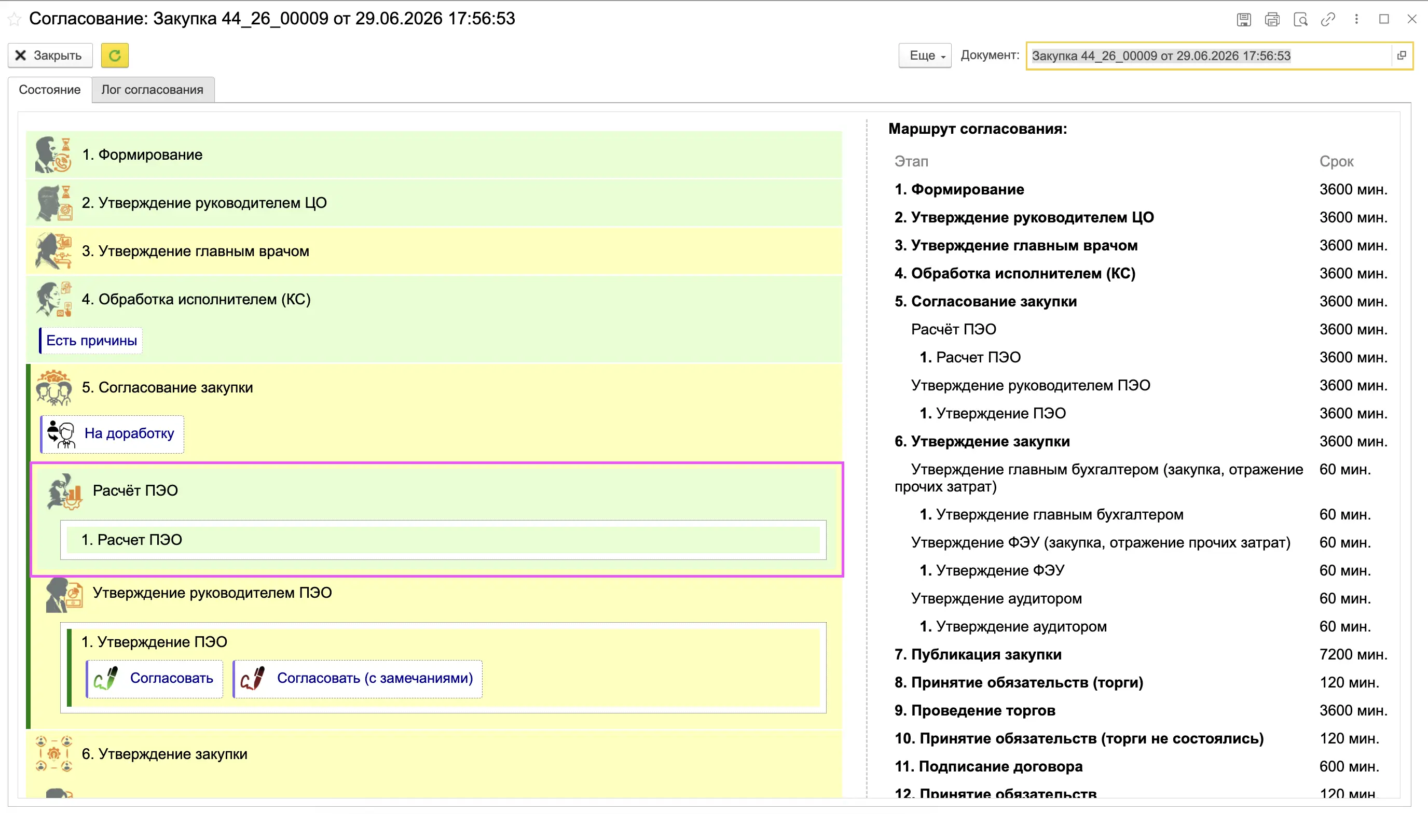Switch to Лог согласования tab
The image size is (1428, 814).
point(152,90)
